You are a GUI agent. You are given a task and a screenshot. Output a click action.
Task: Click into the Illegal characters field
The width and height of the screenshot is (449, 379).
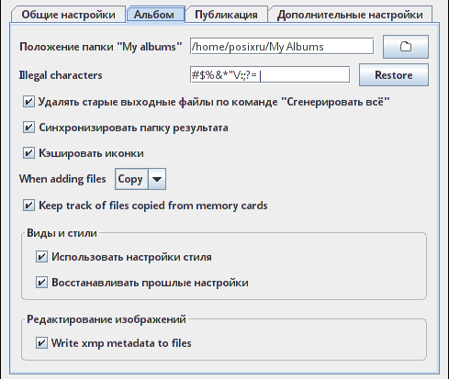270,75
